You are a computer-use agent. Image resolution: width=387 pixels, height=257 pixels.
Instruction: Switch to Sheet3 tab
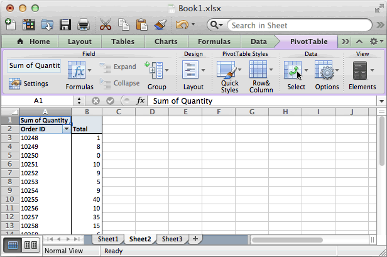[172, 239]
